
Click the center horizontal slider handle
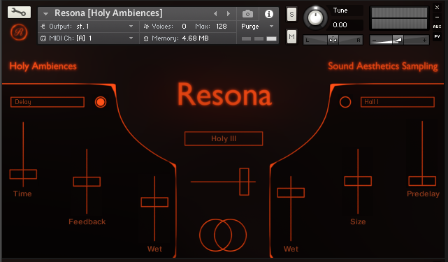coord(245,182)
